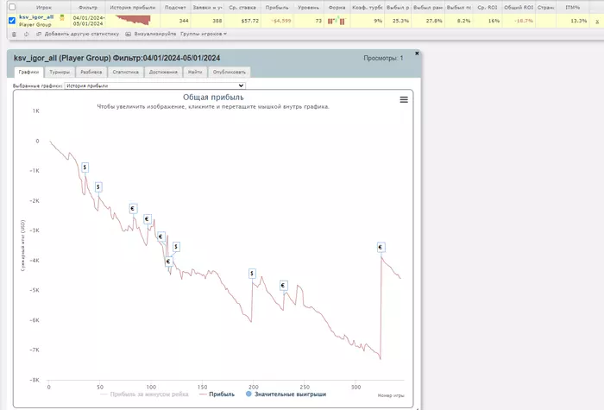Click the Визуализируйте link
Screen dimensions: 604x410
click(x=154, y=34)
